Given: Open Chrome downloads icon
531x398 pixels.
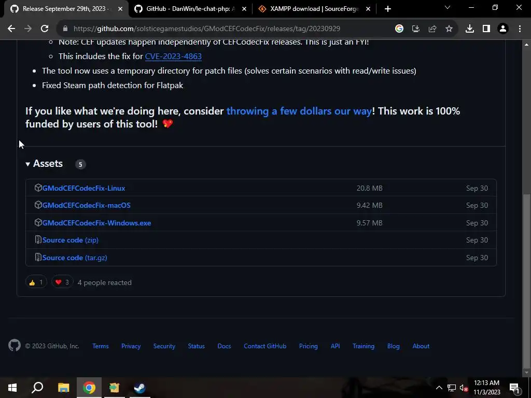Looking at the screenshot, I should coord(470,29).
